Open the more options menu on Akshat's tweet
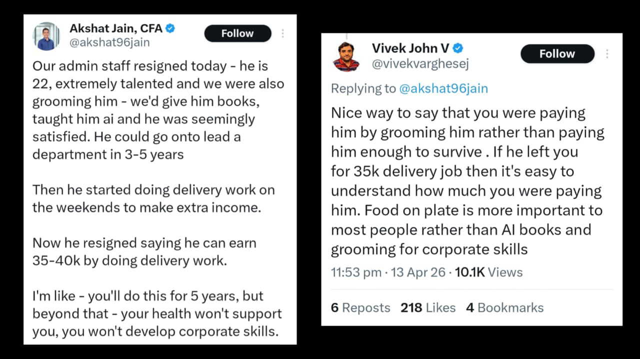This screenshot has width=640, height=359. tap(282, 33)
